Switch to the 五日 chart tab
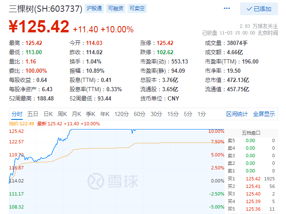Image resolution: width=286 pixels, height=214 pixels. click(33, 114)
